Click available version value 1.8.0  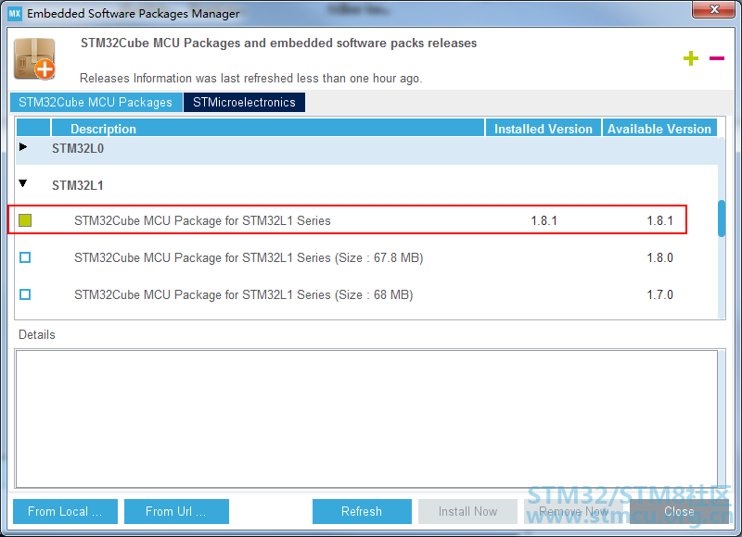point(659,258)
